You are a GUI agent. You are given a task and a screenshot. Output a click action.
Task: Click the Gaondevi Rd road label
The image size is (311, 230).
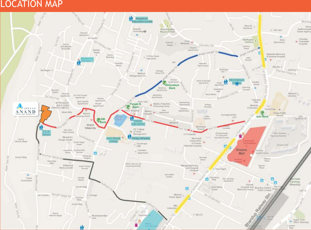(206, 45)
